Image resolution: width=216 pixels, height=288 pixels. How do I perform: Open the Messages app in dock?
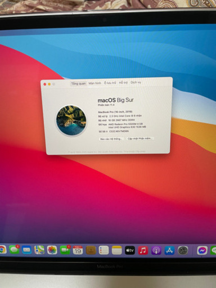click(14, 250)
